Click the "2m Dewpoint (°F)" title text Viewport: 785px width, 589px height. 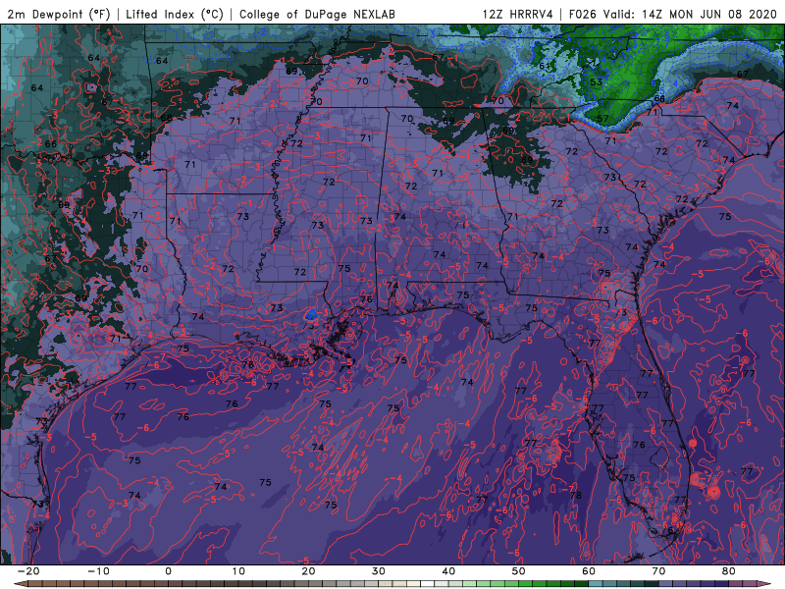(x=58, y=14)
